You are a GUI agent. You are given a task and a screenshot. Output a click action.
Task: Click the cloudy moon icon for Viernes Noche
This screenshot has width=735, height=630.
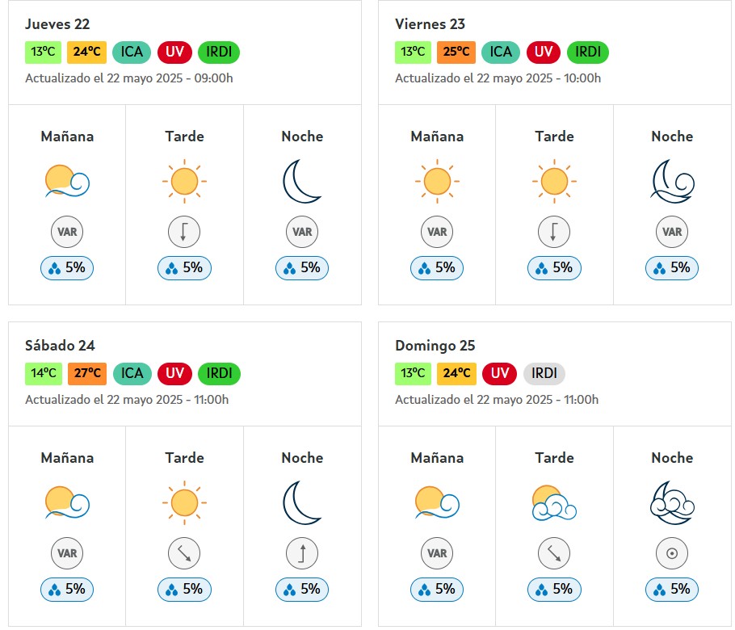[672, 181]
